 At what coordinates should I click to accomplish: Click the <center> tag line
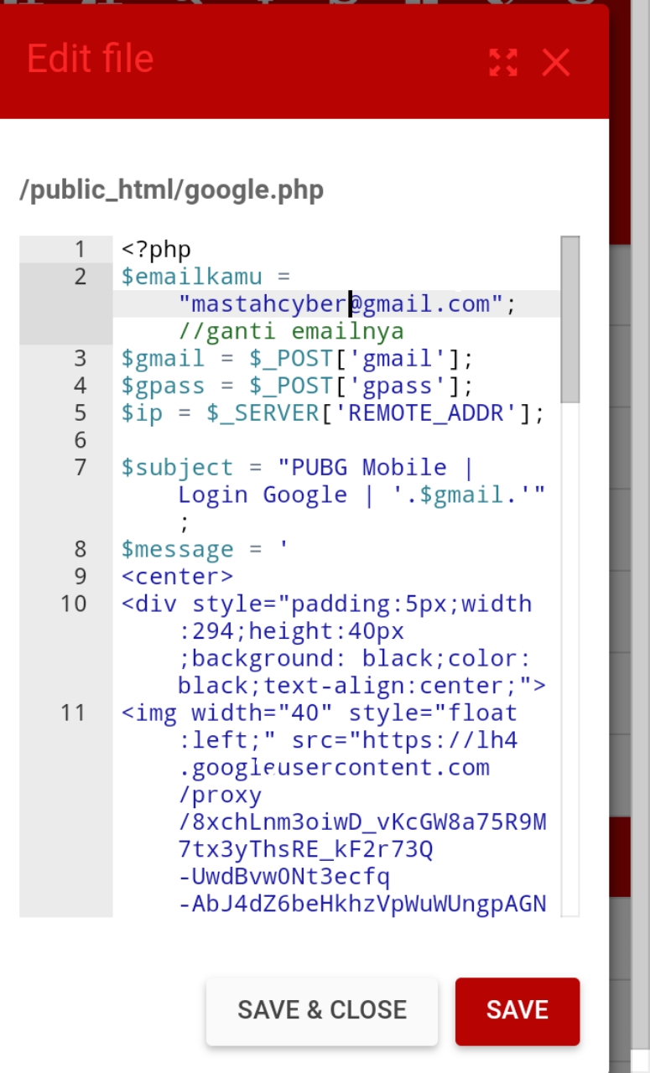click(x=177, y=577)
